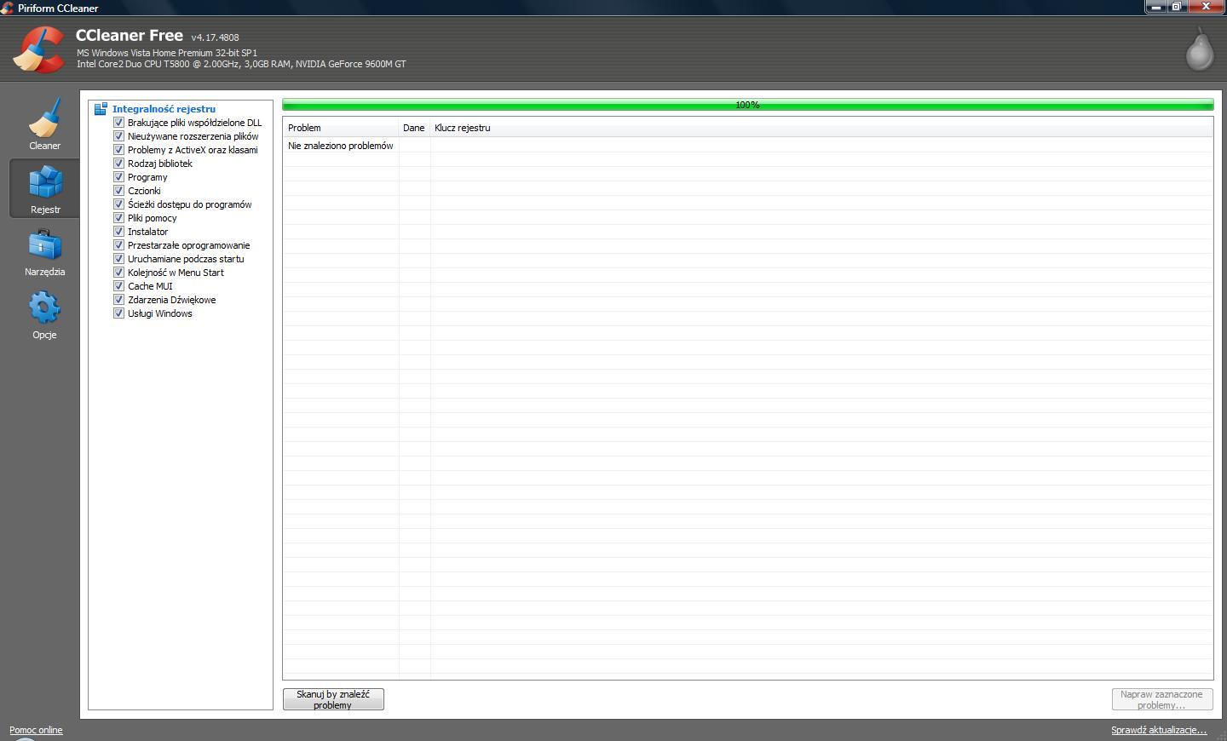This screenshot has height=741, width=1227.
Task: Click the Integralność rejestru category icon
Action: coord(101,109)
